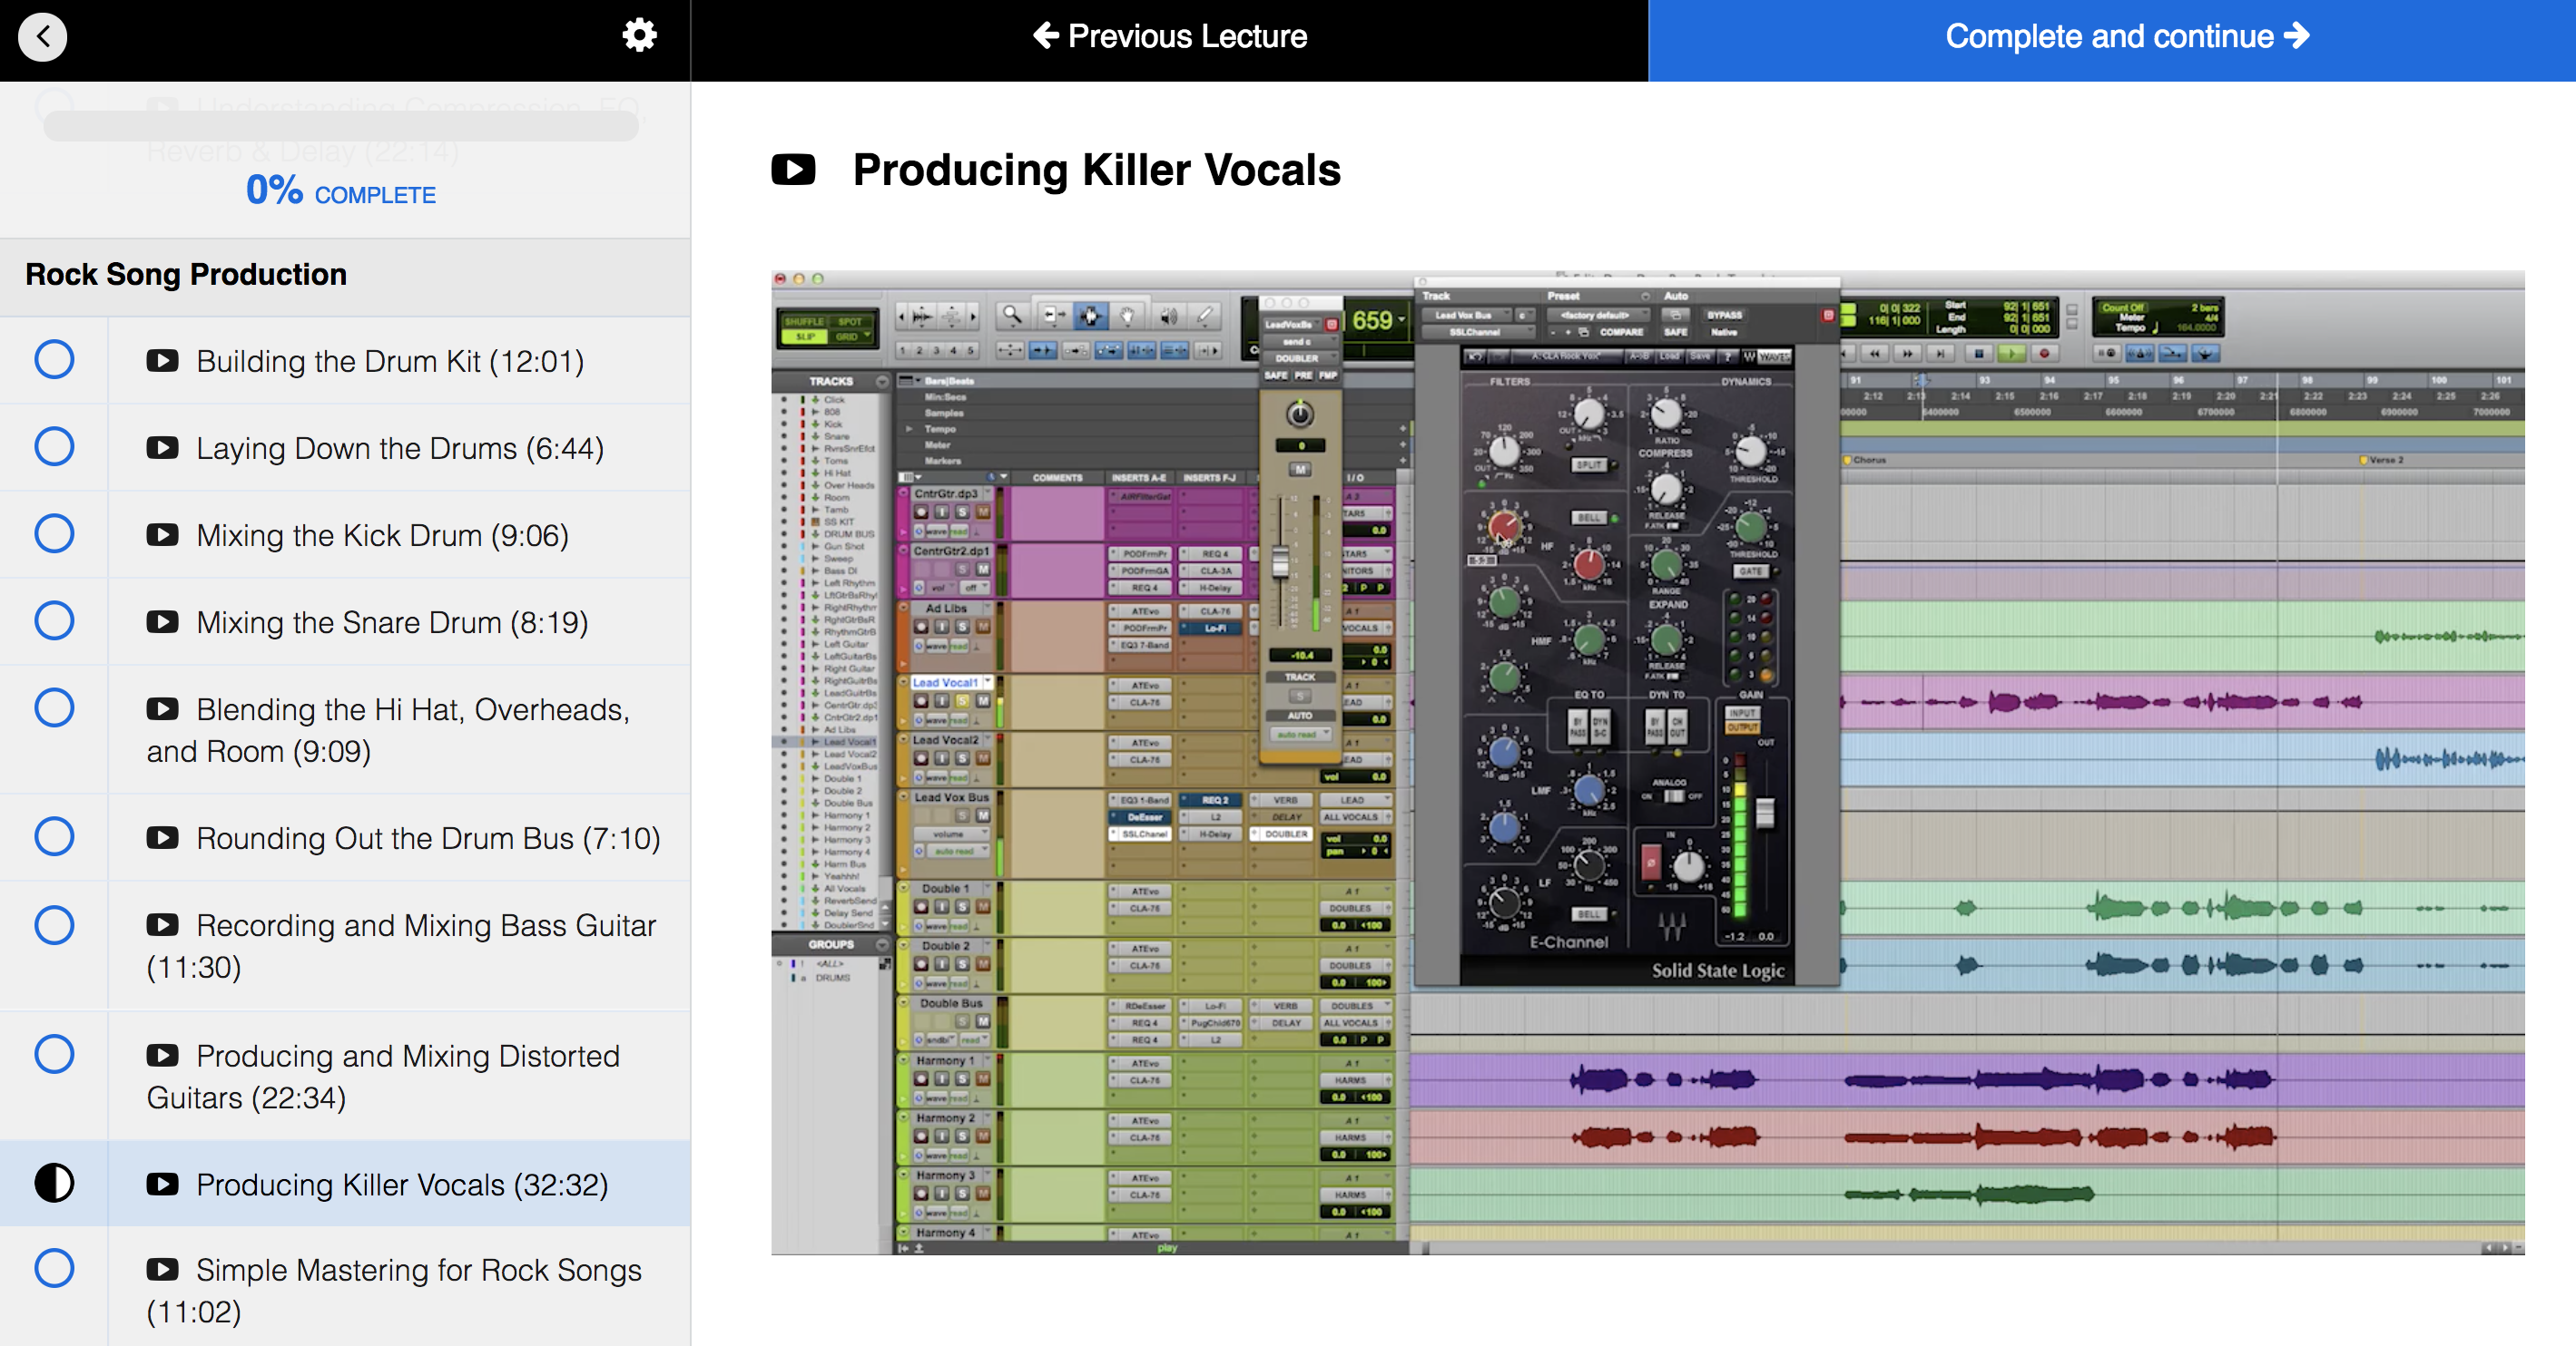Screen dimensions: 2576x1346
Task: Open the volume view dropdown on Lead Vox Bus
Action: (951, 834)
